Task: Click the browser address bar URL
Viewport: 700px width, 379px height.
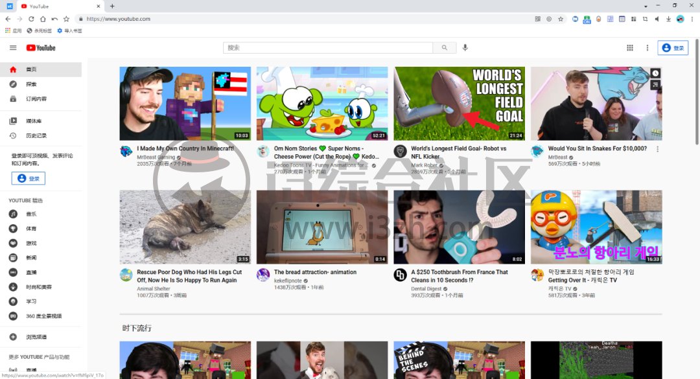Action: (119, 19)
